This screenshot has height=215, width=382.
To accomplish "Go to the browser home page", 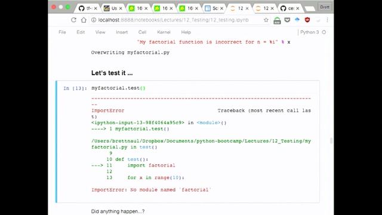I will (84, 20).
